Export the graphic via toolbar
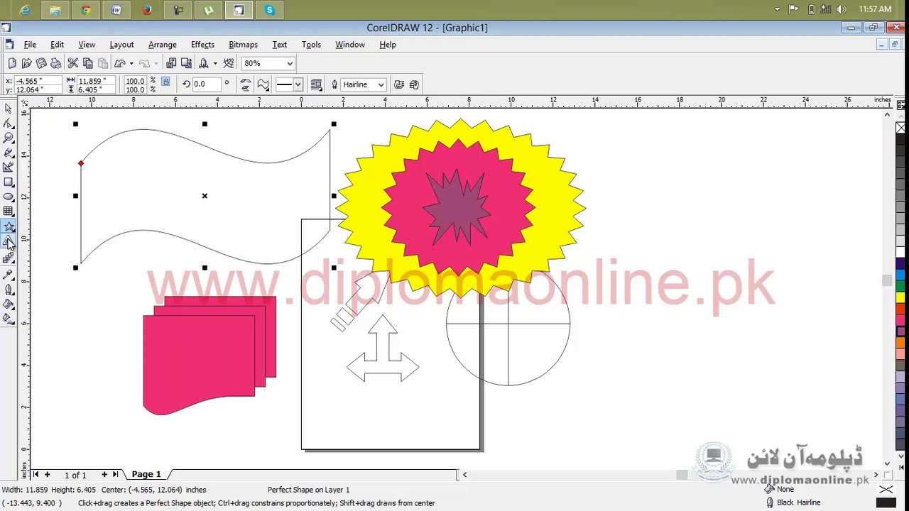 coord(186,63)
